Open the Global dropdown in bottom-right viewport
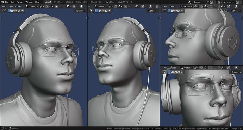This screenshot has height=130, width=243. point(186,68)
